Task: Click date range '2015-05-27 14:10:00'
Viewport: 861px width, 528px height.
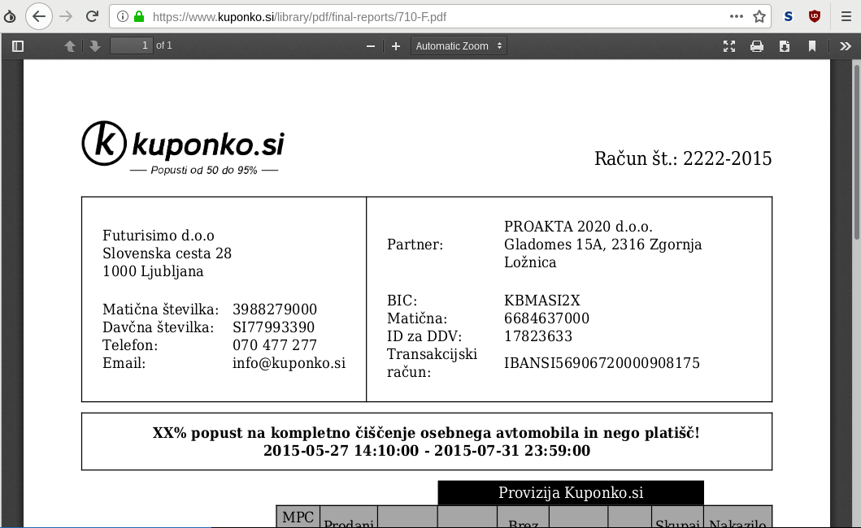Action: click(341, 451)
